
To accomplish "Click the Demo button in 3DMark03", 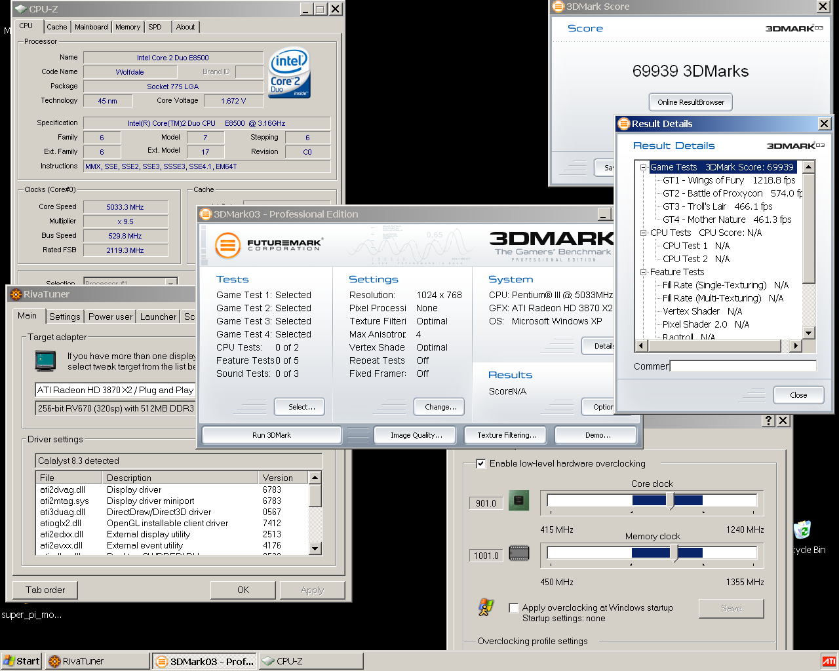I will tap(597, 435).
